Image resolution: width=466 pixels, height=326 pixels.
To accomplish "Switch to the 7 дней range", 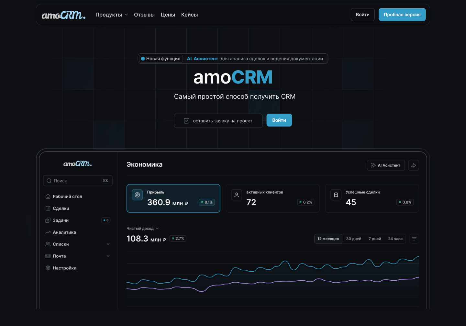I will tap(375, 239).
